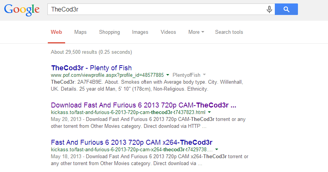Select the Web tab

tap(56, 32)
